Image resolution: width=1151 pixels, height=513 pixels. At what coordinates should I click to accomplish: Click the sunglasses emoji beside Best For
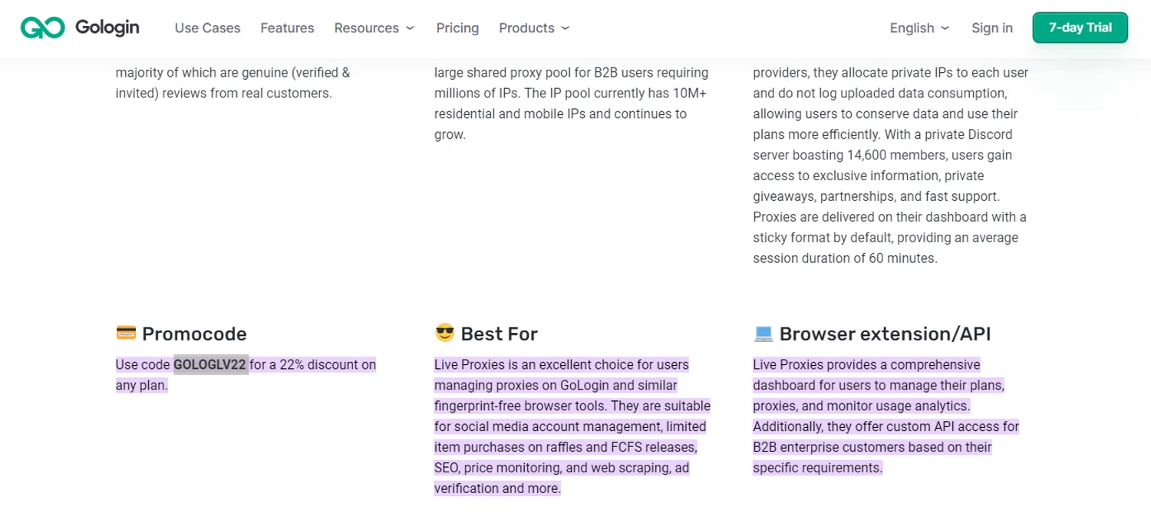click(444, 334)
